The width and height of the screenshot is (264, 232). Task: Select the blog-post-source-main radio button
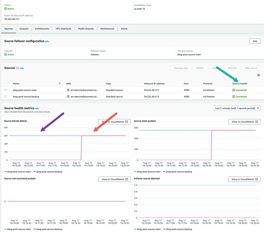[5, 90]
